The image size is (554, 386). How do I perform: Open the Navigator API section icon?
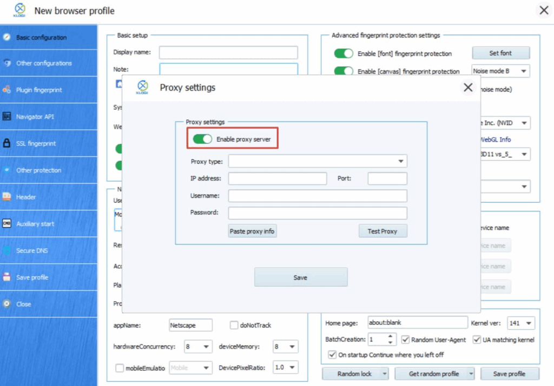tap(6, 117)
